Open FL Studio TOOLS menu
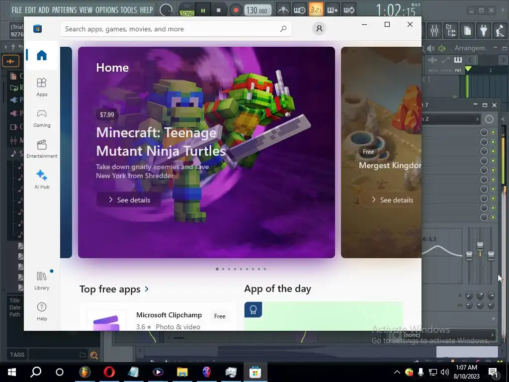The width and height of the screenshot is (509, 382). pyautogui.click(x=129, y=10)
